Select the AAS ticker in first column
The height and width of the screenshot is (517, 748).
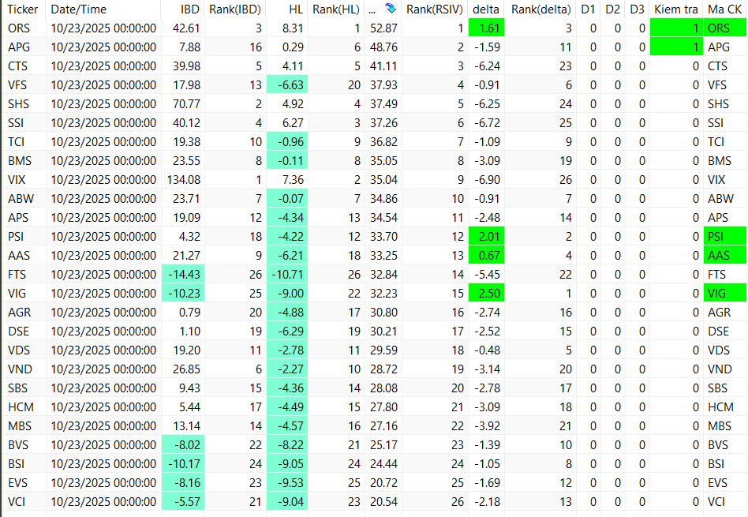click(x=19, y=256)
